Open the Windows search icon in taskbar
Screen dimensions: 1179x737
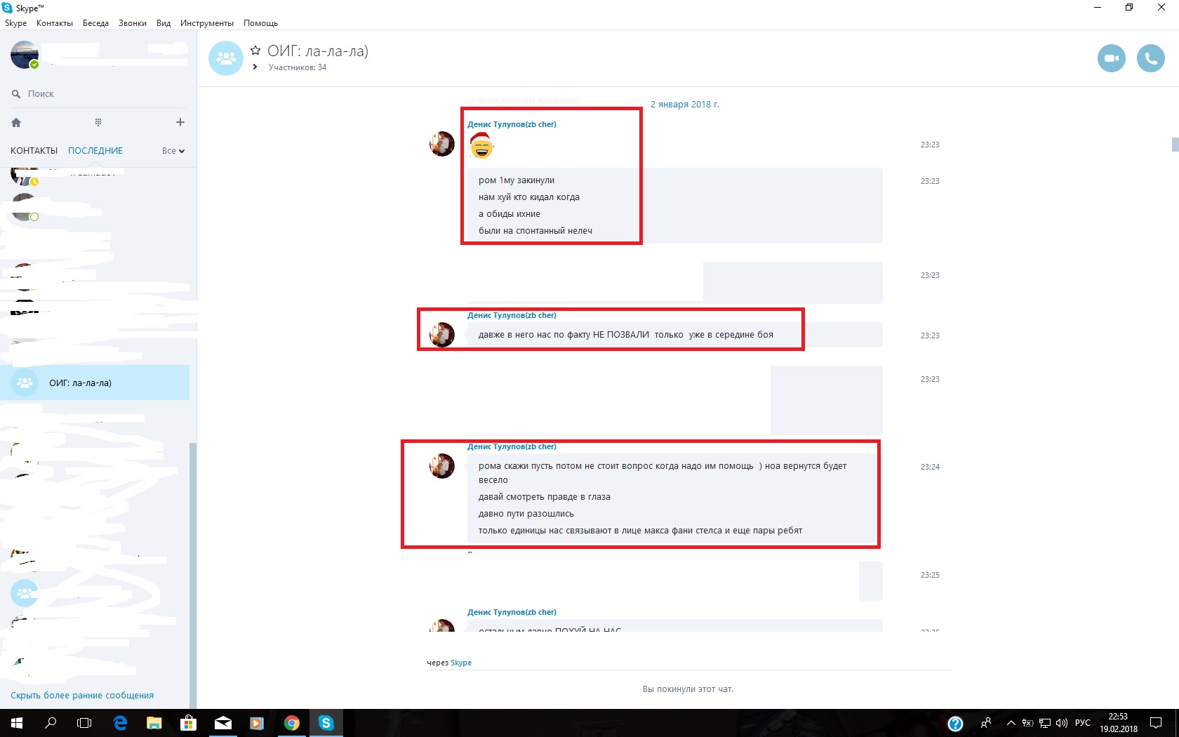[51, 723]
